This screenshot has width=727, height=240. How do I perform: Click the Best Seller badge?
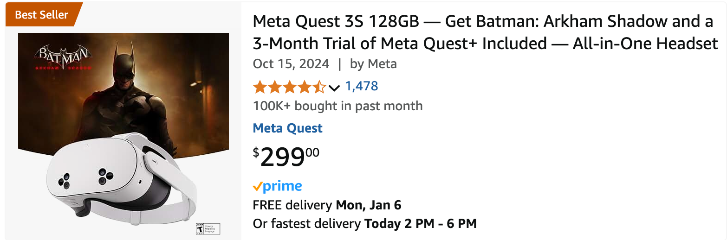[x=42, y=14]
